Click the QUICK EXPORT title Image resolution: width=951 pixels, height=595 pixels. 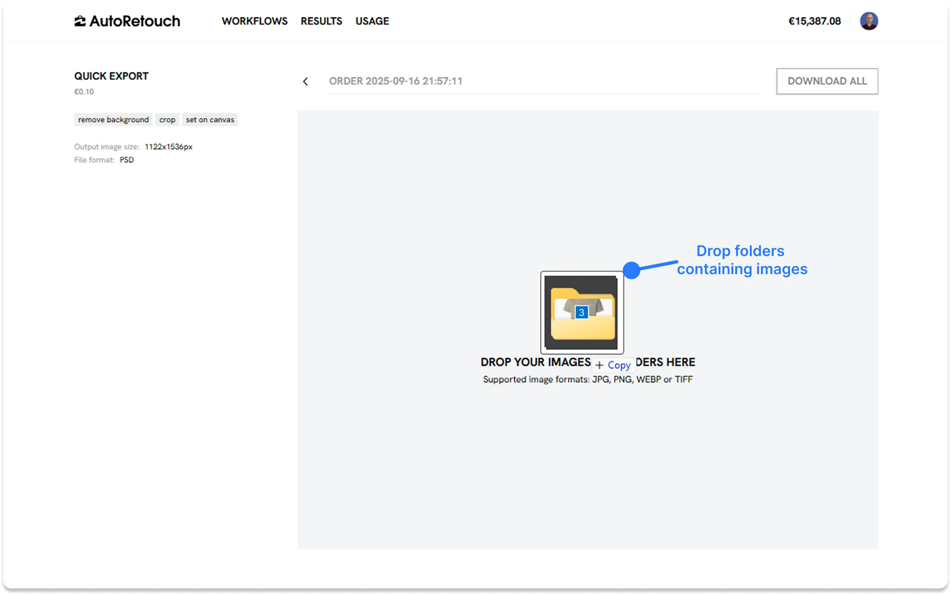(x=111, y=76)
